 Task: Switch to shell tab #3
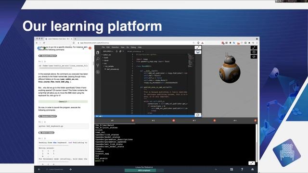pyautogui.click(x=194, y=121)
